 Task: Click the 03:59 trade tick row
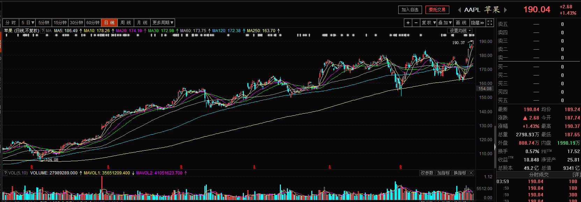(538, 181)
